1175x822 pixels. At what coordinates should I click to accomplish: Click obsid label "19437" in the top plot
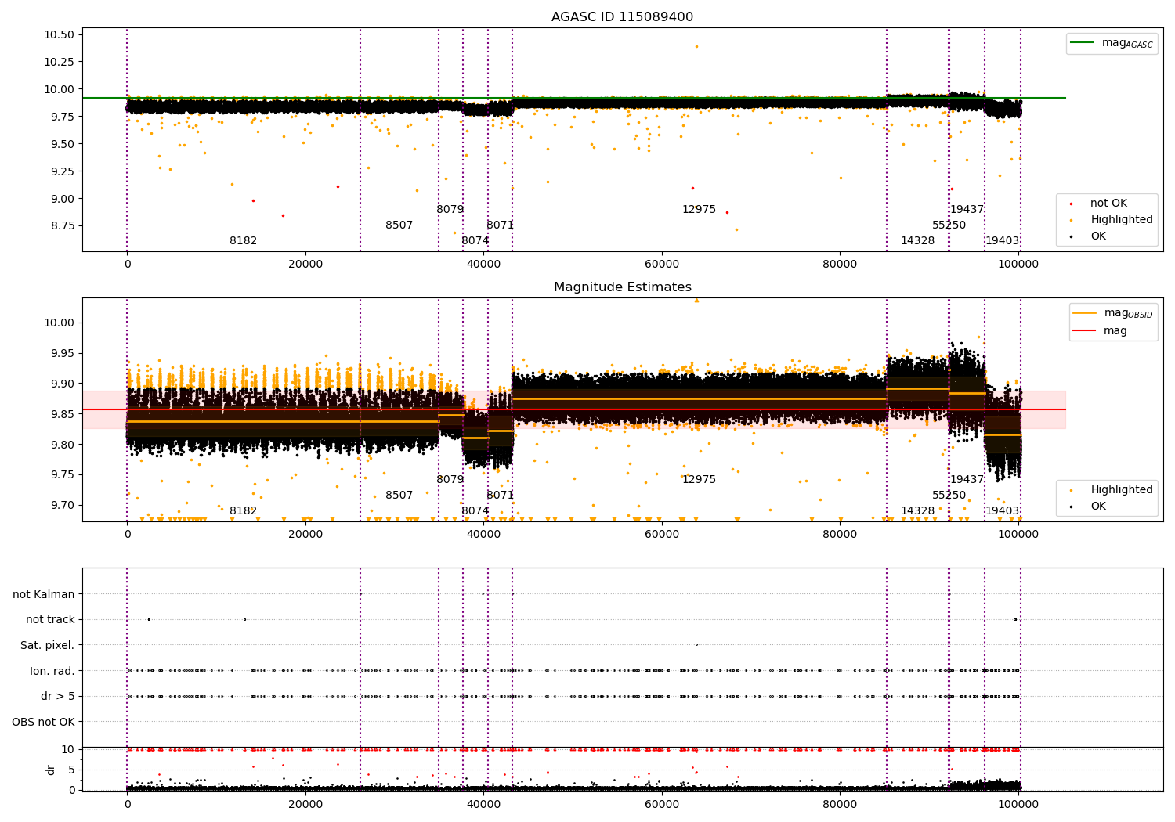[x=967, y=210]
